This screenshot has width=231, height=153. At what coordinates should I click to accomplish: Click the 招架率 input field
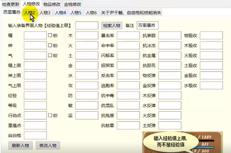click(x=128, y=66)
